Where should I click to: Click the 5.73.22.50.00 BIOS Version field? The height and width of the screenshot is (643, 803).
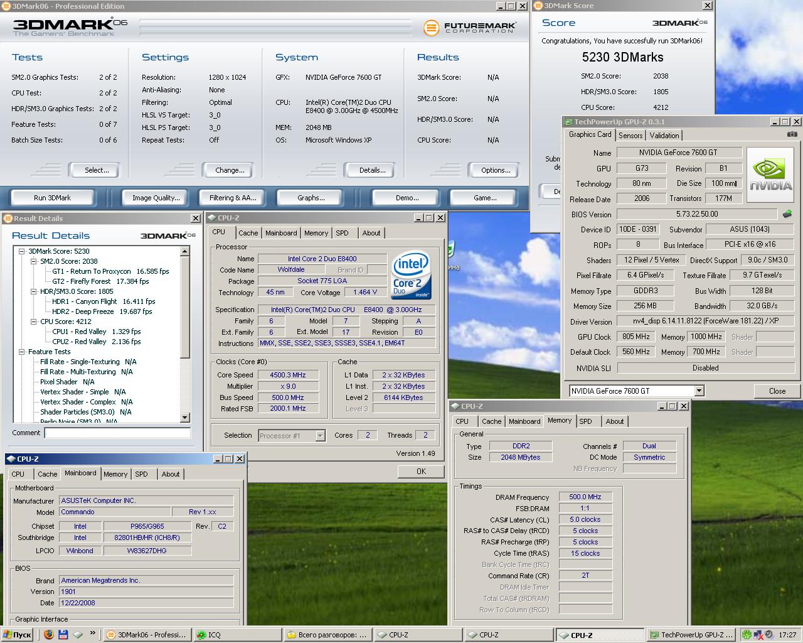[x=697, y=214]
